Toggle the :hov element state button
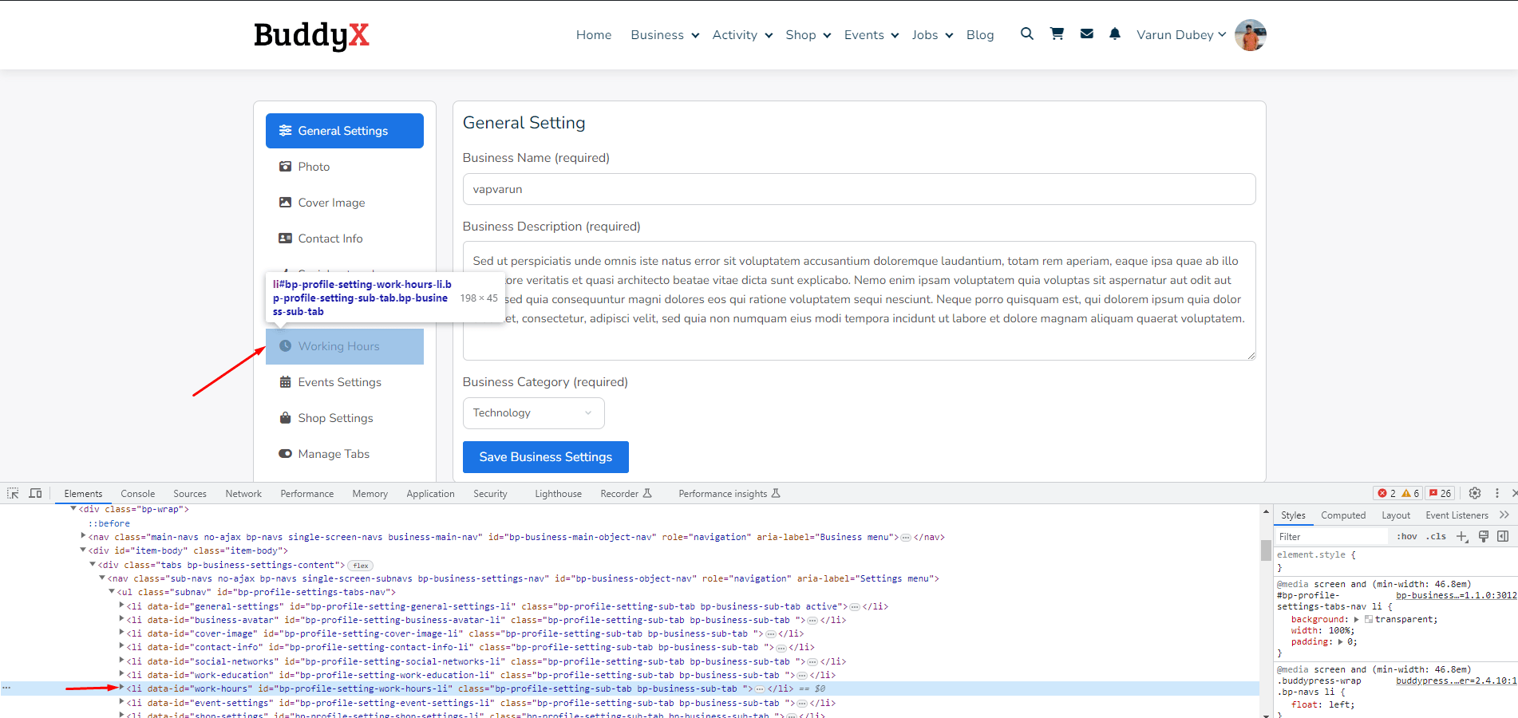 pyautogui.click(x=1406, y=537)
